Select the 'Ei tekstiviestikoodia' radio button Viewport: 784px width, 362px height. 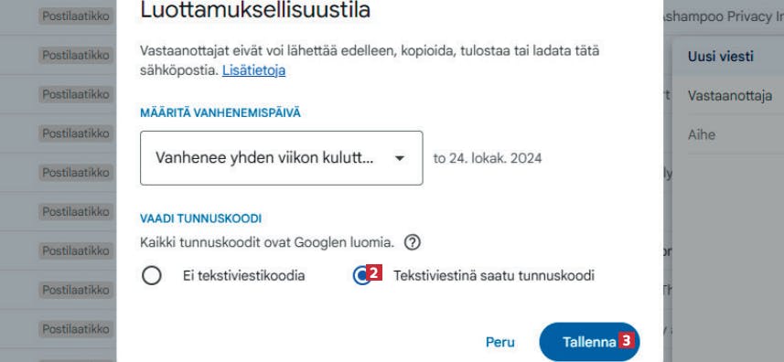tap(152, 276)
